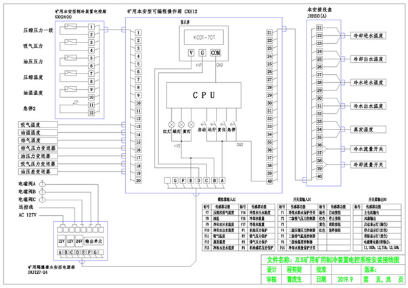The height and width of the screenshot is (288, 408).
Task: Select the 电磁阀B valve symbol
Action: point(42,192)
